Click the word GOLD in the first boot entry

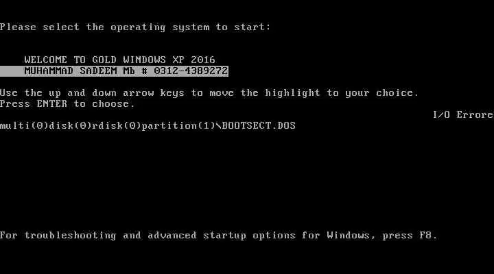pyautogui.click(x=104, y=60)
